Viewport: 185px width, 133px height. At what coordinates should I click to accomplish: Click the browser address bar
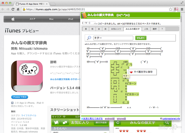coord(97,9)
